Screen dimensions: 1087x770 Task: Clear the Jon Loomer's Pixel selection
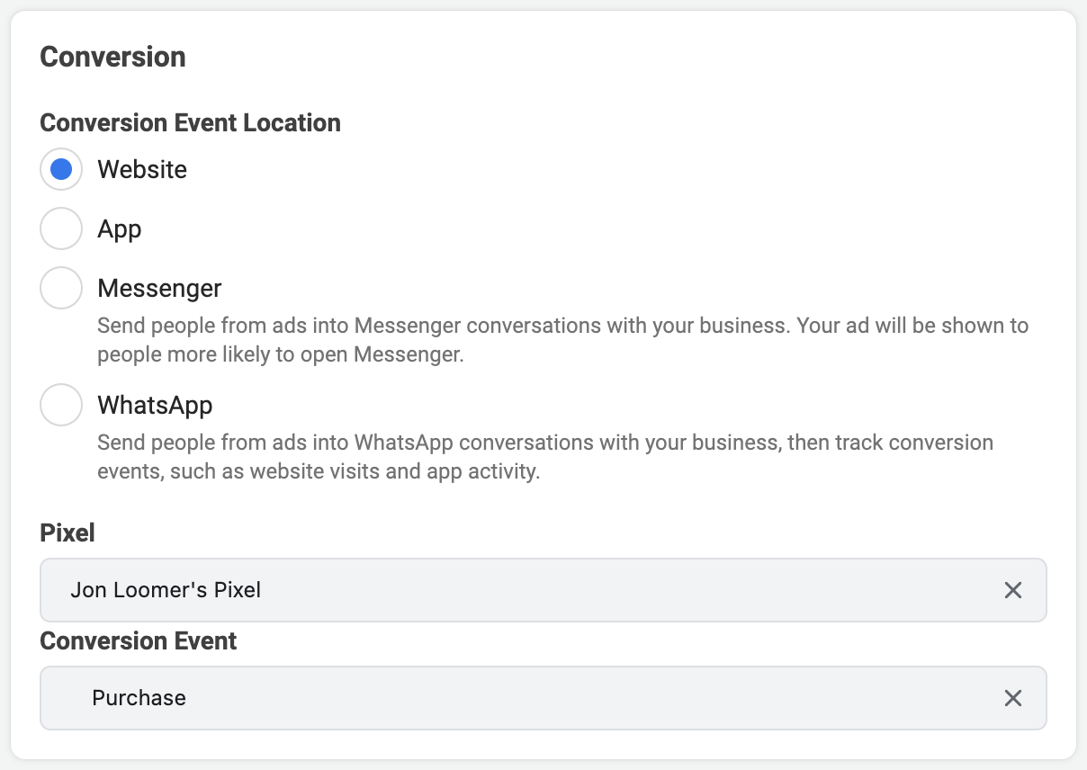click(x=1013, y=590)
